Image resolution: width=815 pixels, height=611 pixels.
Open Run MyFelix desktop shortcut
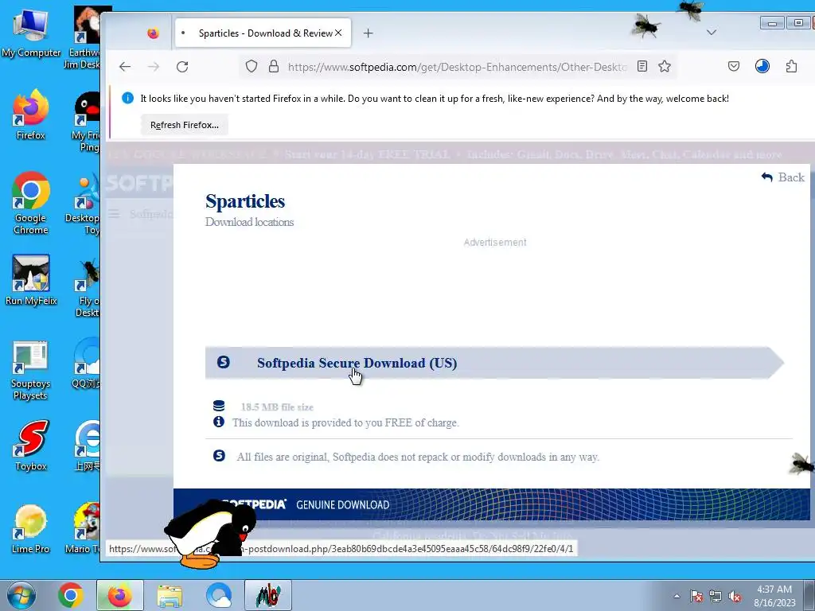(31, 281)
